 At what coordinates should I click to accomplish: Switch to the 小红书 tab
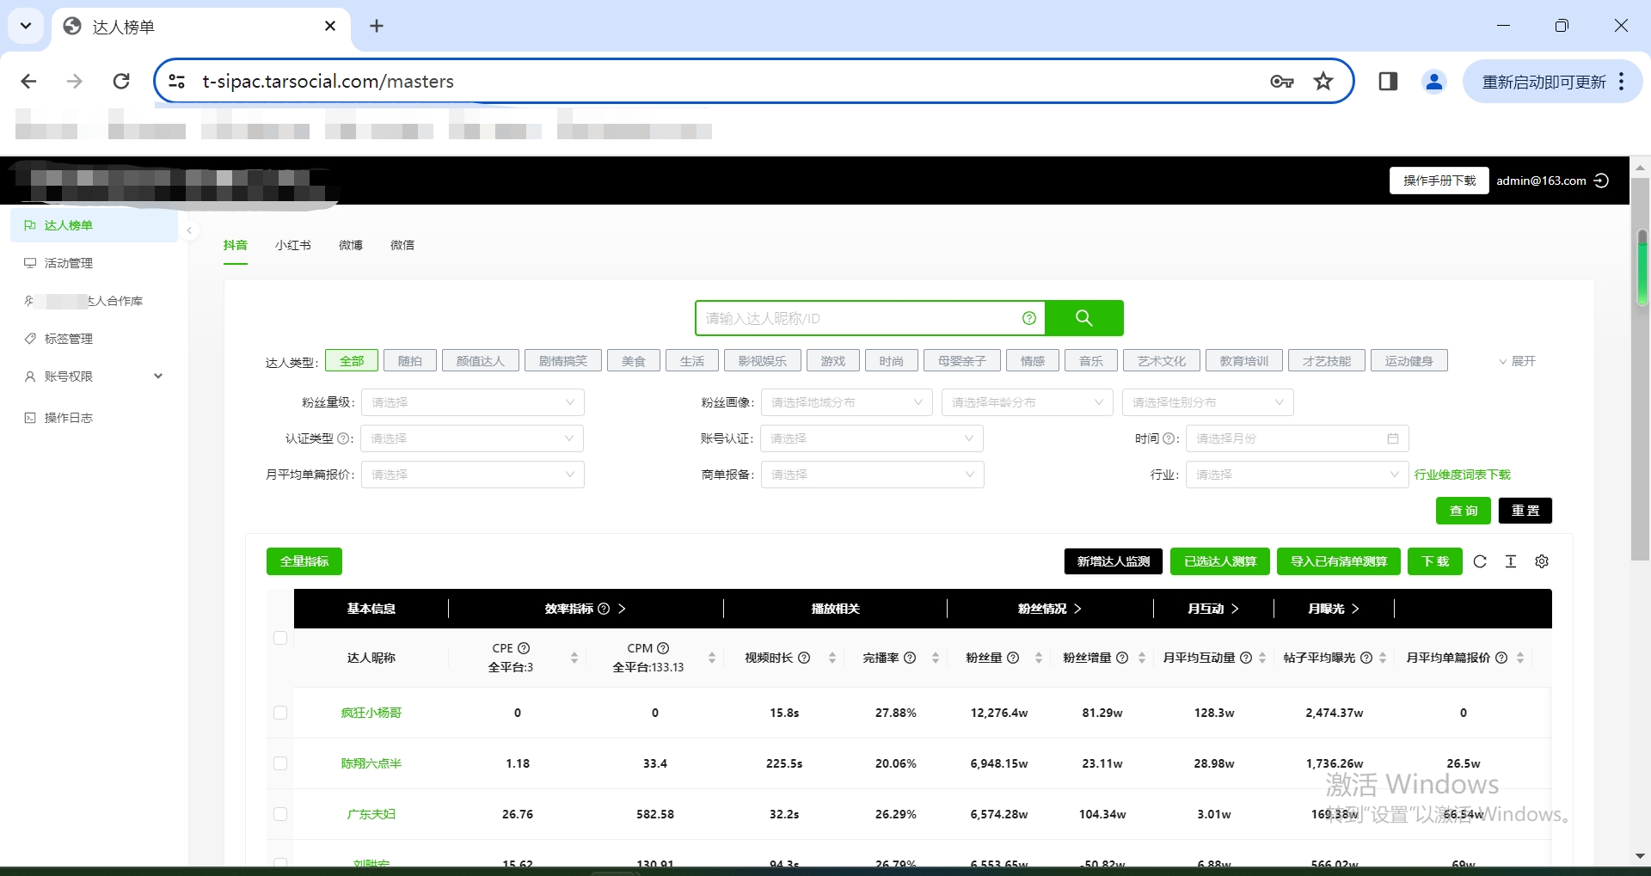coord(293,245)
